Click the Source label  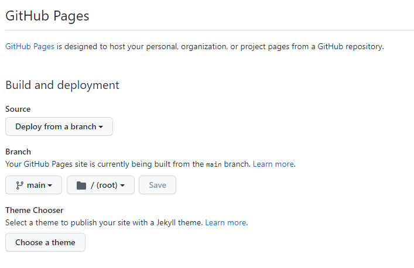click(18, 109)
